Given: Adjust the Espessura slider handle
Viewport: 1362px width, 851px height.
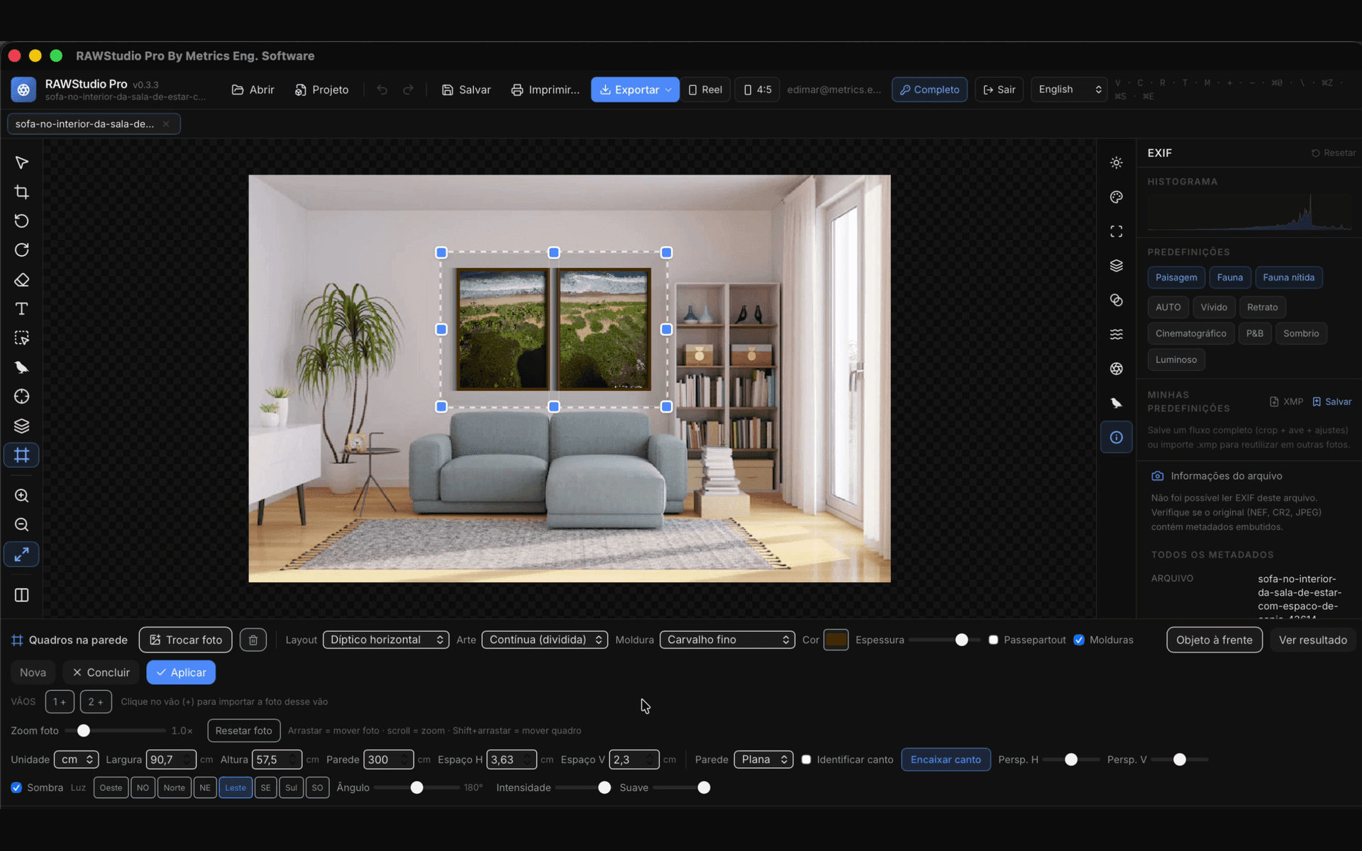Looking at the screenshot, I should tap(961, 640).
